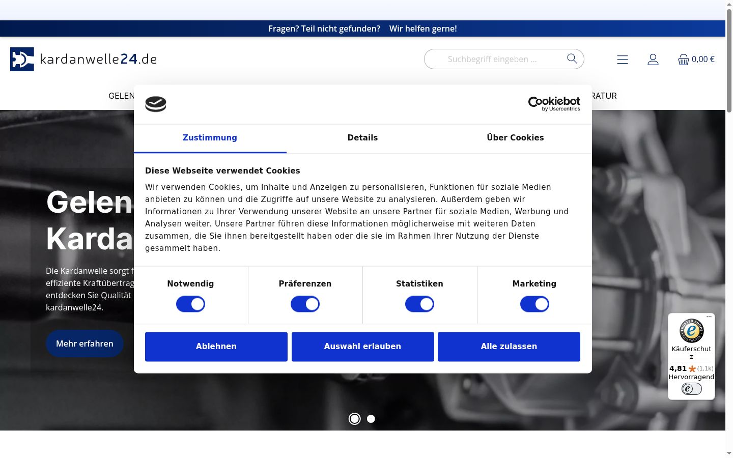
Task: Click the Alle zulassen button
Action: [509, 347]
